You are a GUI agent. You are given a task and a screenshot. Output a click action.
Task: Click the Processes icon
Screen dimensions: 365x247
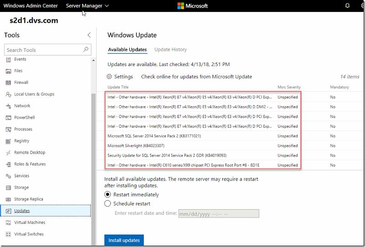tap(8, 129)
